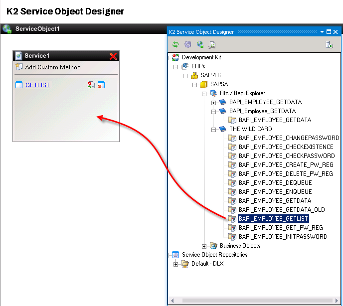Click the GETLIST delete method icon
This screenshot has width=343, height=306.
pyautogui.click(x=101, y=85)
